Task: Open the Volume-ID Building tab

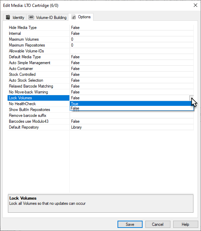Action: click(47, 17)
